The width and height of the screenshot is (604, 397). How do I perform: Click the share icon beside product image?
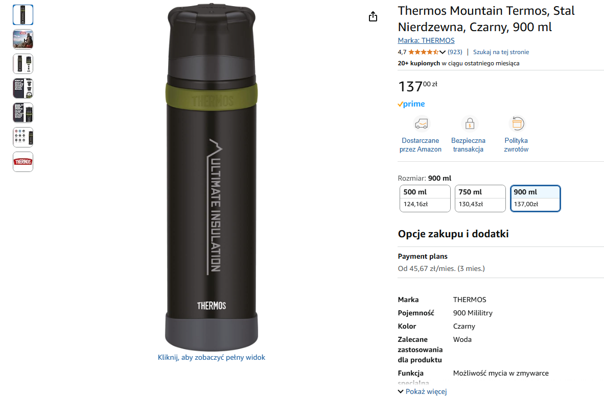pyautogui.click(x=373, y=16)
